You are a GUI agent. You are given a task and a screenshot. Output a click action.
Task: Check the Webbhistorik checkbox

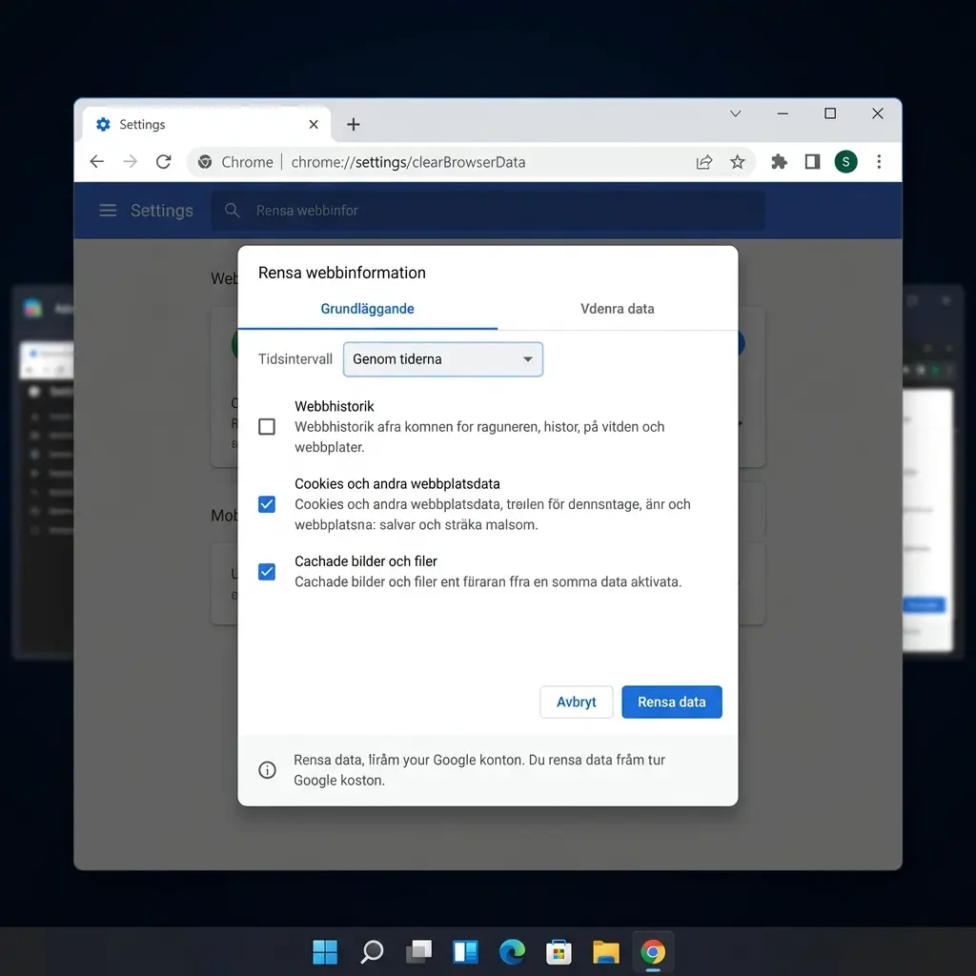[267, 426]
